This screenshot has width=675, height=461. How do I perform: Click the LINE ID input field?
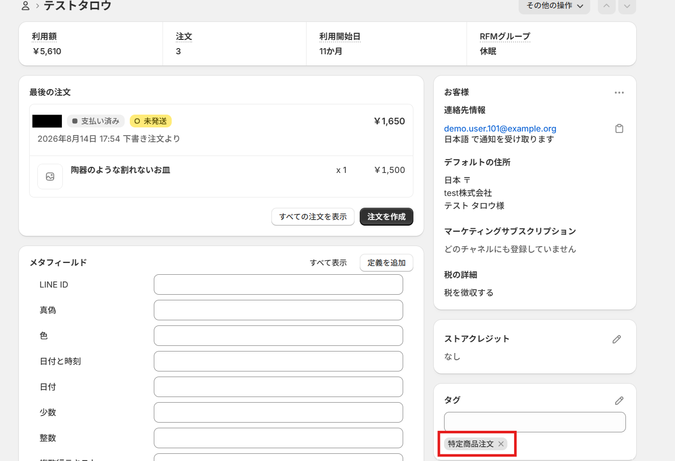pos(278,284)
